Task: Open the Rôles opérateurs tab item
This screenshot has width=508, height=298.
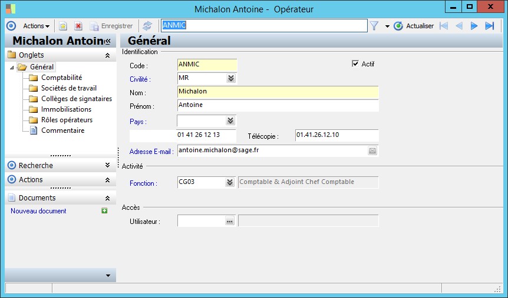Action: tap(67, 120)
